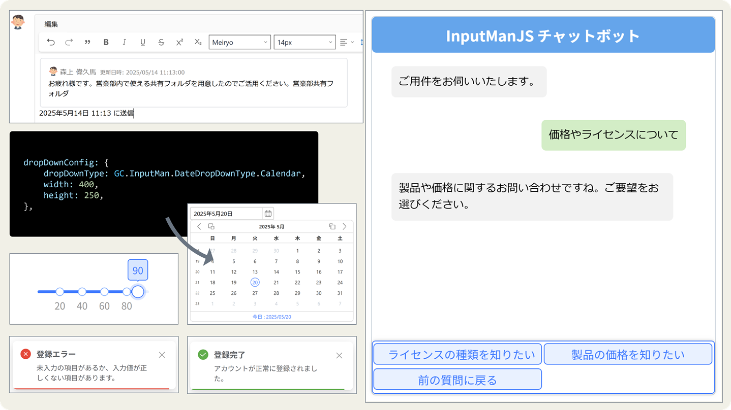Click the chat bubble ご用件をお伺いいたします。
731x410 pixels.
tap(469, 82)
